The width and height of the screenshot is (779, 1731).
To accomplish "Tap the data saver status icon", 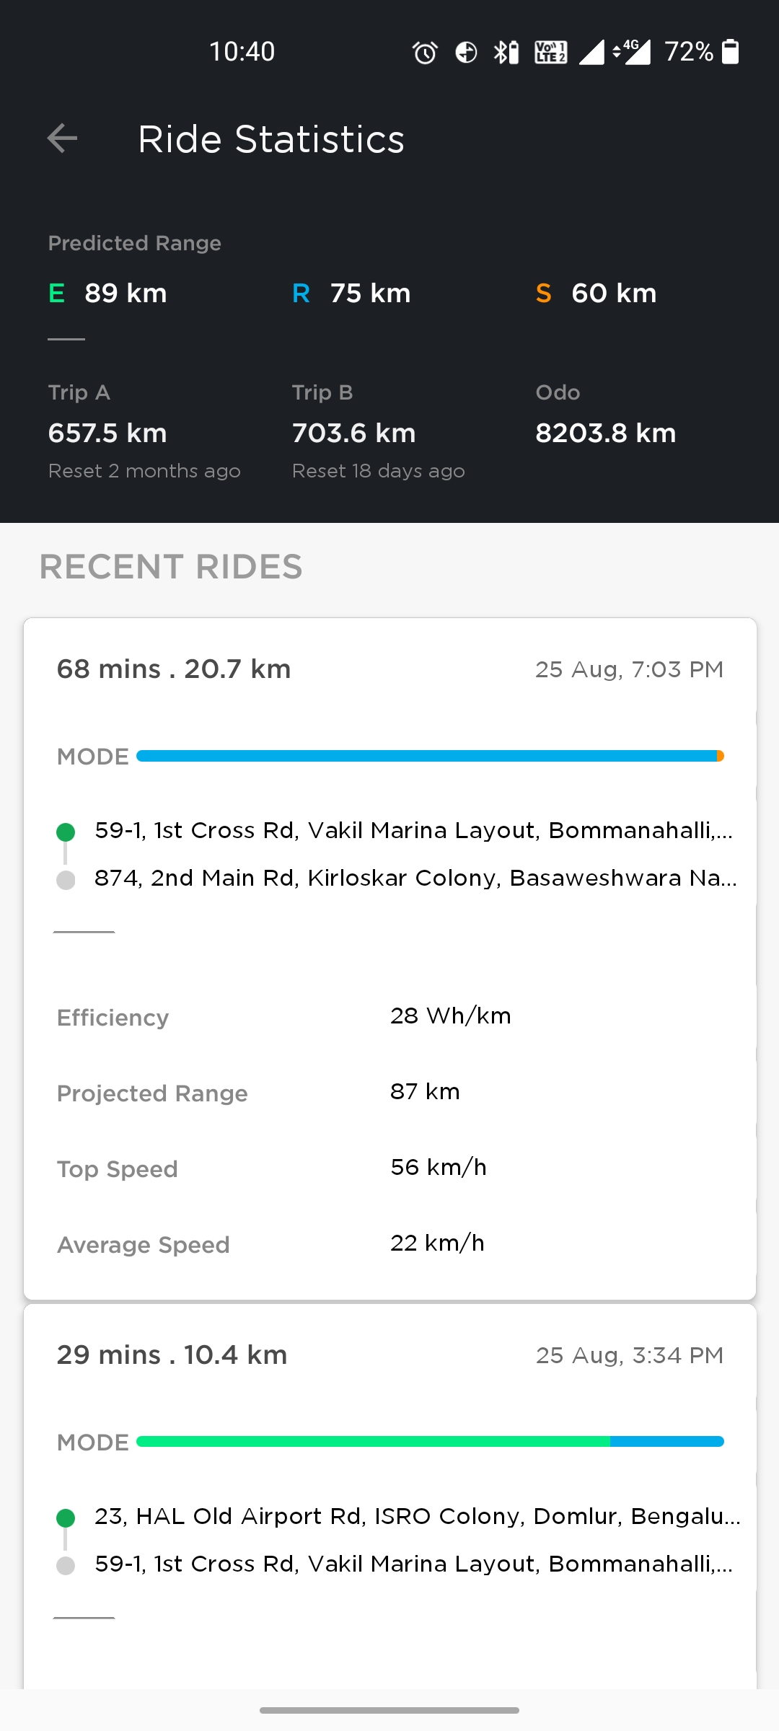I will (x=466, y=52).
